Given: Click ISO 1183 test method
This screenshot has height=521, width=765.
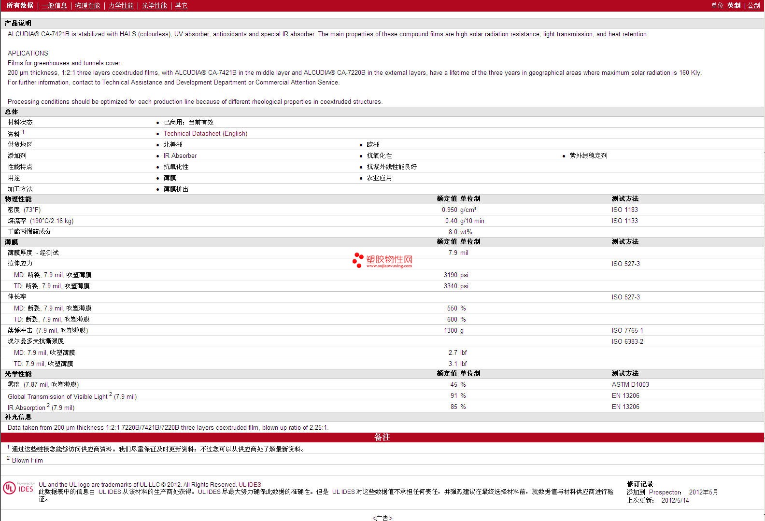Looking at the screenshot, I should tap(625, 210).
